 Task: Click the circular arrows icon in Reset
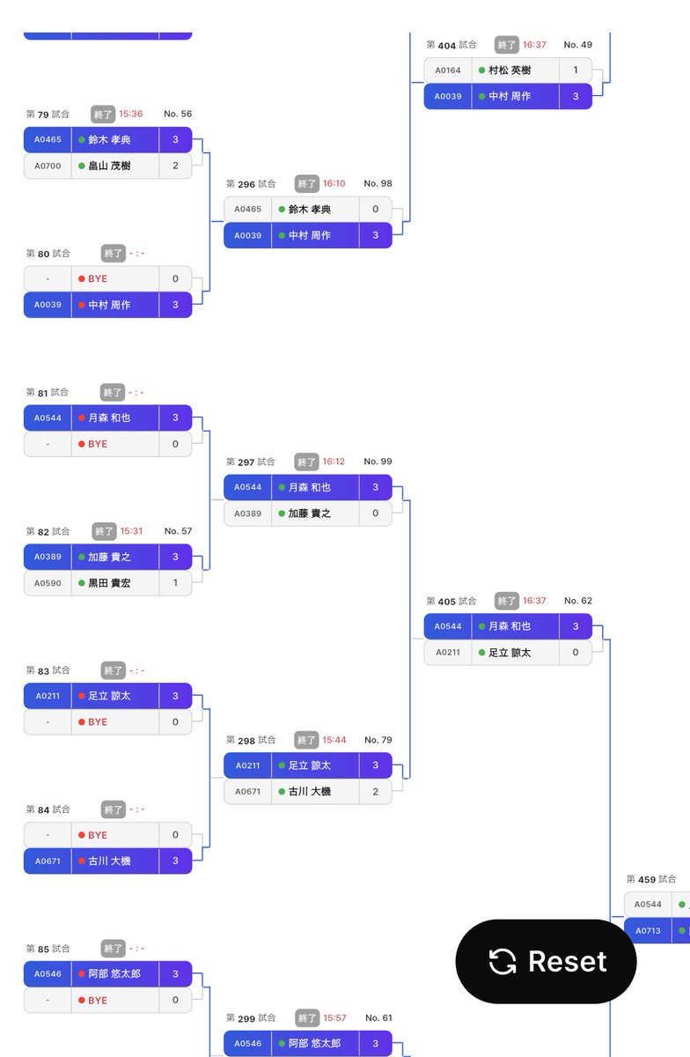pos(503,961)
